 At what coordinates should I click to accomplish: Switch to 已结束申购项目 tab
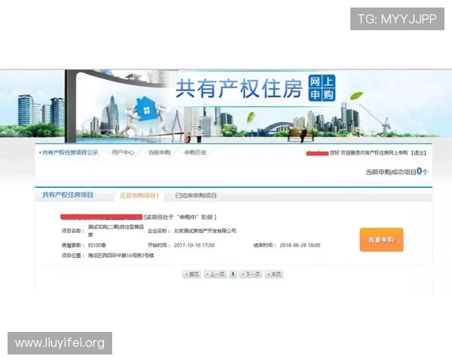coord(196,195)
